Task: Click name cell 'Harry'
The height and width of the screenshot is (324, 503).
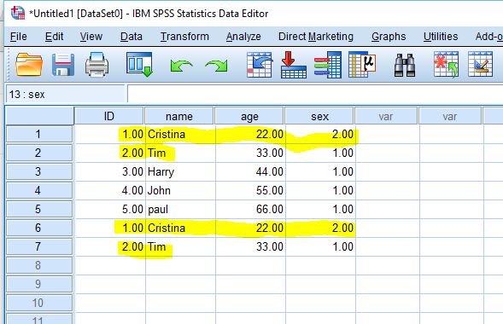Action: 180,171
